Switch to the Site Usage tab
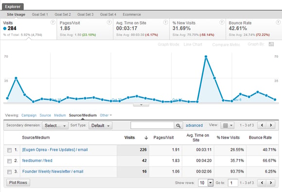 16,15
